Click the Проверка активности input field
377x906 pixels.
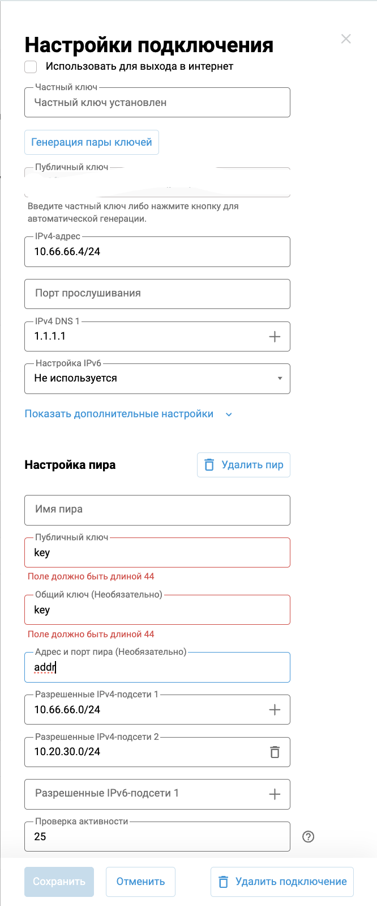(x=157, y=837)
